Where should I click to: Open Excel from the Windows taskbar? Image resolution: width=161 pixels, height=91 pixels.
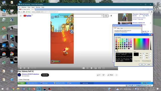point(28,89)
